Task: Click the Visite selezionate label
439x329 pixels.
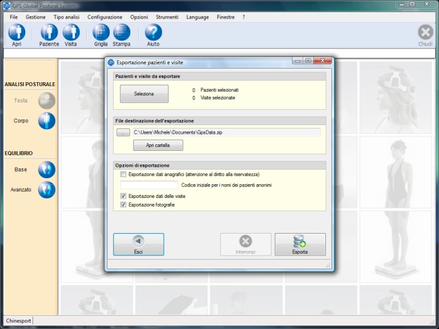Action: [x=217, y=98]
